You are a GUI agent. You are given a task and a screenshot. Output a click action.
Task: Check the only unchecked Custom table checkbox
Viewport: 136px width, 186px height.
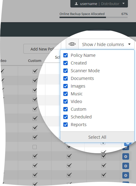34,147
